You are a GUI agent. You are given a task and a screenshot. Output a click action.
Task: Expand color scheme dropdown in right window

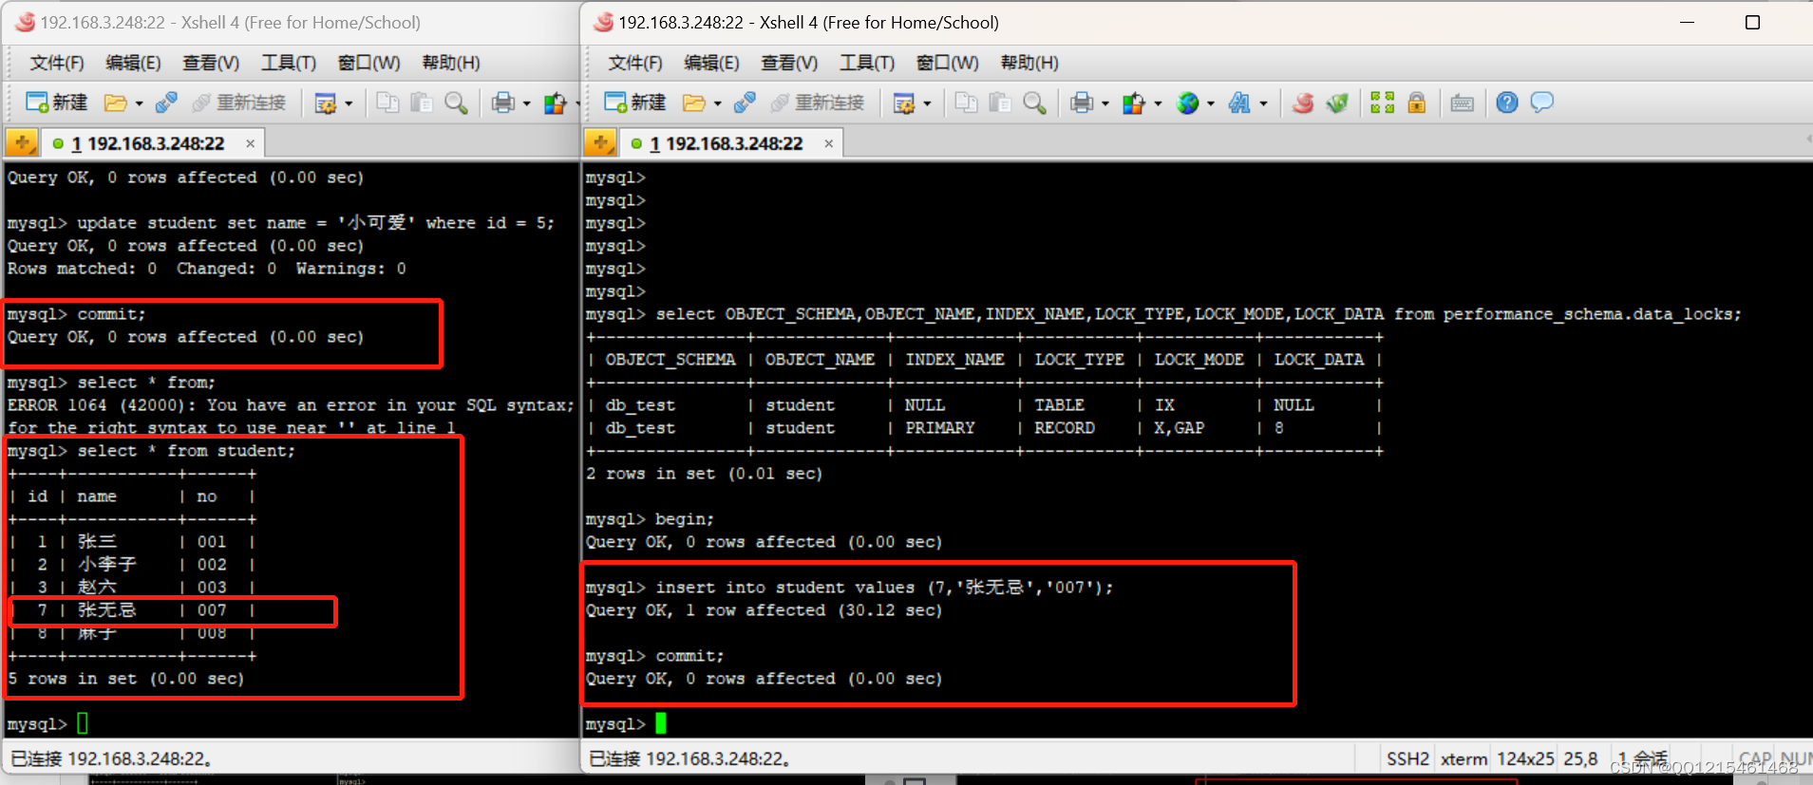tap(1157, 103)
